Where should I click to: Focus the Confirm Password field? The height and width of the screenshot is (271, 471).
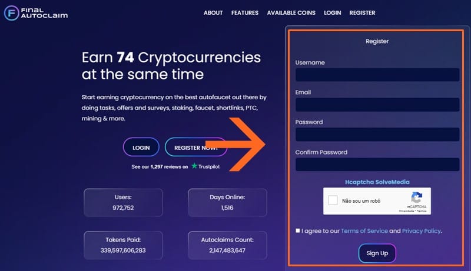click(x=377, y=165)
